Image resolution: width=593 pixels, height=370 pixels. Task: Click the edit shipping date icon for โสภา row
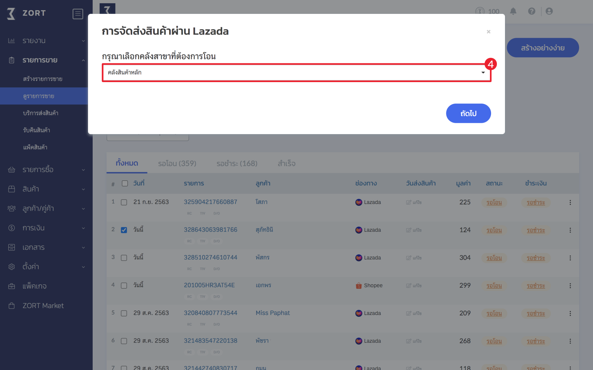409,202
